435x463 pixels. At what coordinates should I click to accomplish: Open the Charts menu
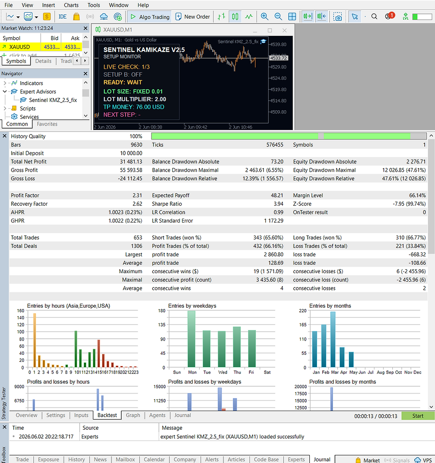click(71, 5)
